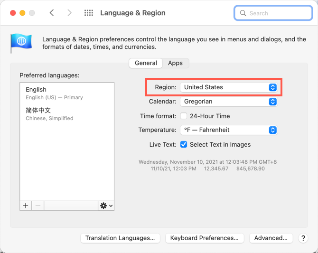318x253 pixels.
Task: Open Translation Languages settings
Action: point(120,238)
